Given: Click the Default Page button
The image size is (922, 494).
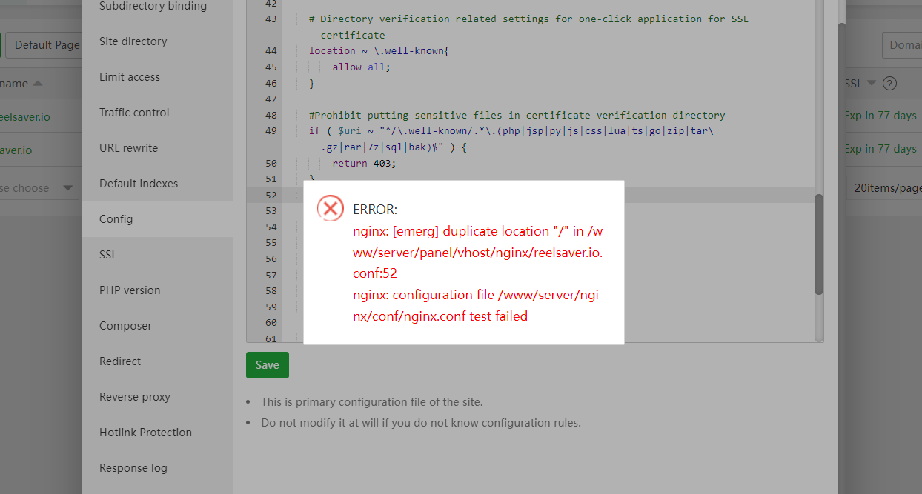Looking at the screenshot, I should click(x=44, y=44).
